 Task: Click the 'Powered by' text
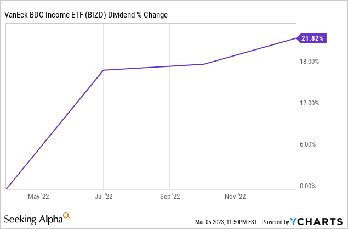pyautogui.click(x=276, y=222)
